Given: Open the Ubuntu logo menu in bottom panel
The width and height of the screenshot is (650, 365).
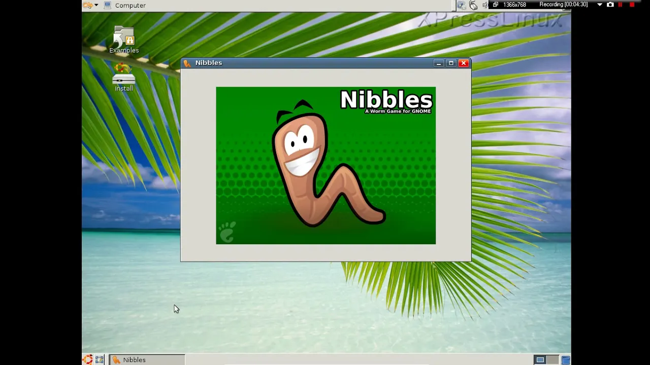Looking at the screenshot, I should tap(87, 359).
